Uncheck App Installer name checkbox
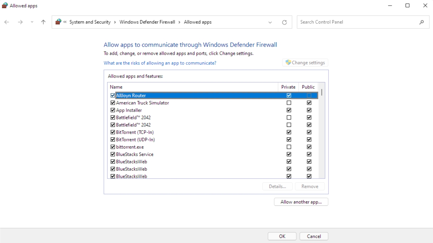 coord(113,110)
